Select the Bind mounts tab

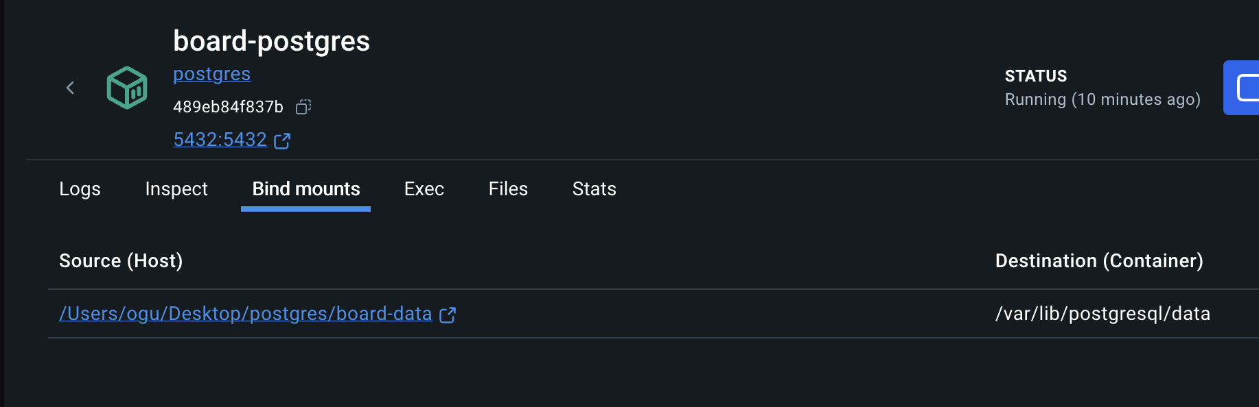(x=306, y=189)
